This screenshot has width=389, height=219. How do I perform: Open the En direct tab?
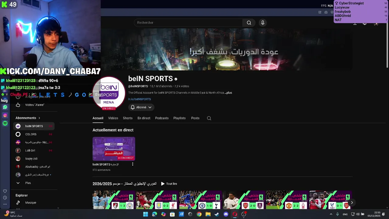tap(144, 118)
